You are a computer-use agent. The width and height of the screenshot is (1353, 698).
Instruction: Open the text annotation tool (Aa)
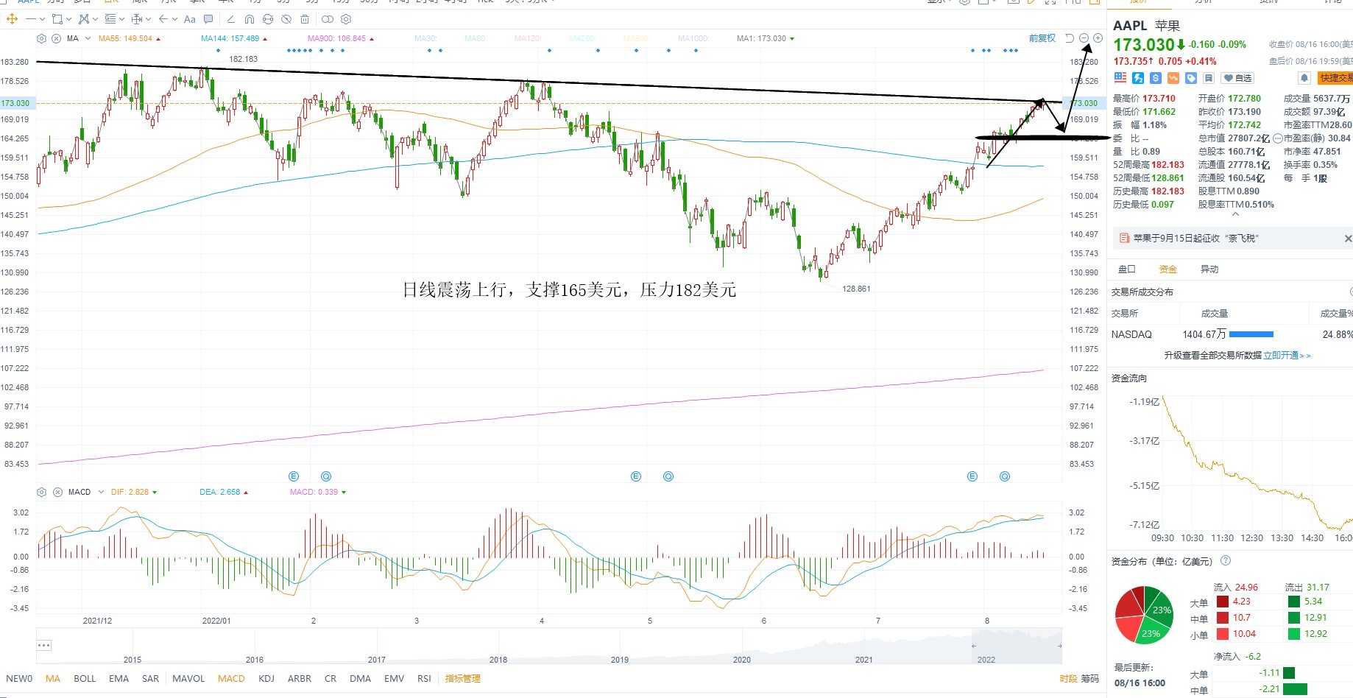190,19
